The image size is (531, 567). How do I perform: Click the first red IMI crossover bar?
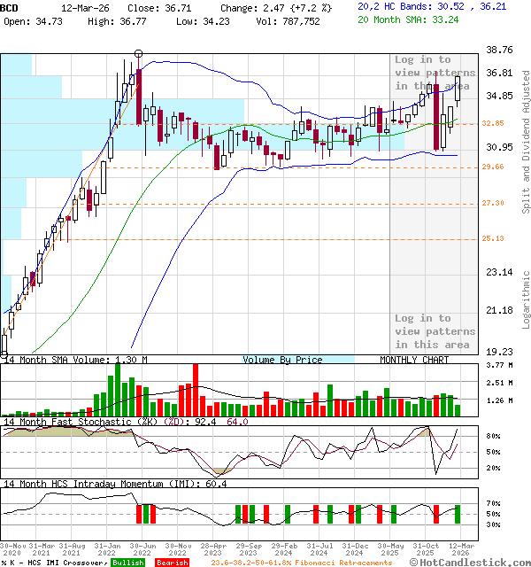pyautogui.click(x=137, y=514)
